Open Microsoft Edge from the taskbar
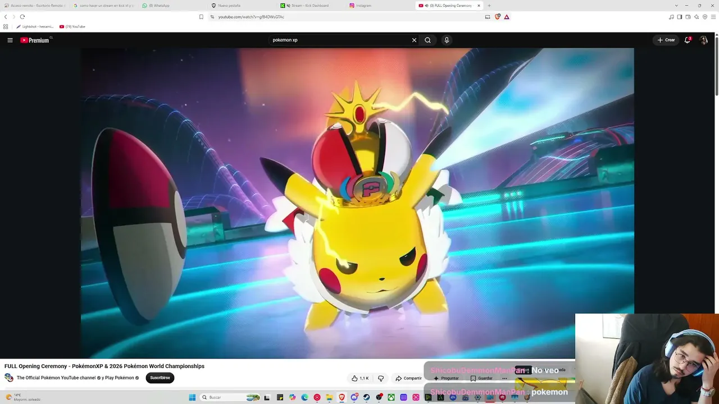719x404 pixels. tap(304, 397)
